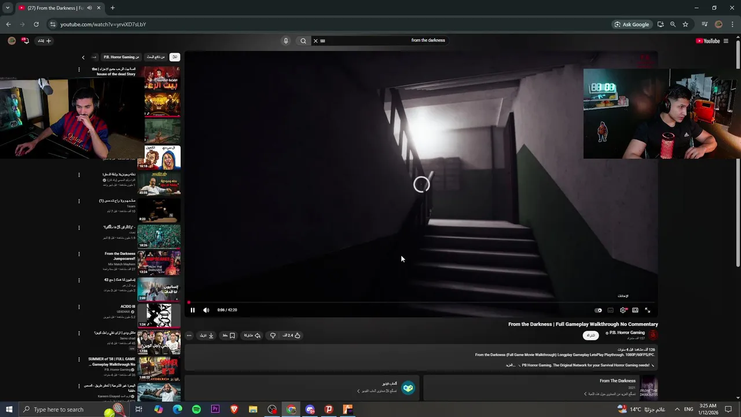Enter fullscreen mode in the video player
This screenshot has width=741, height=417.
point(647,310)
